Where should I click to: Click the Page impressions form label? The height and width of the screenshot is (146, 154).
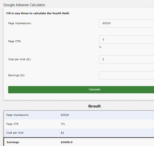(20, 23)
